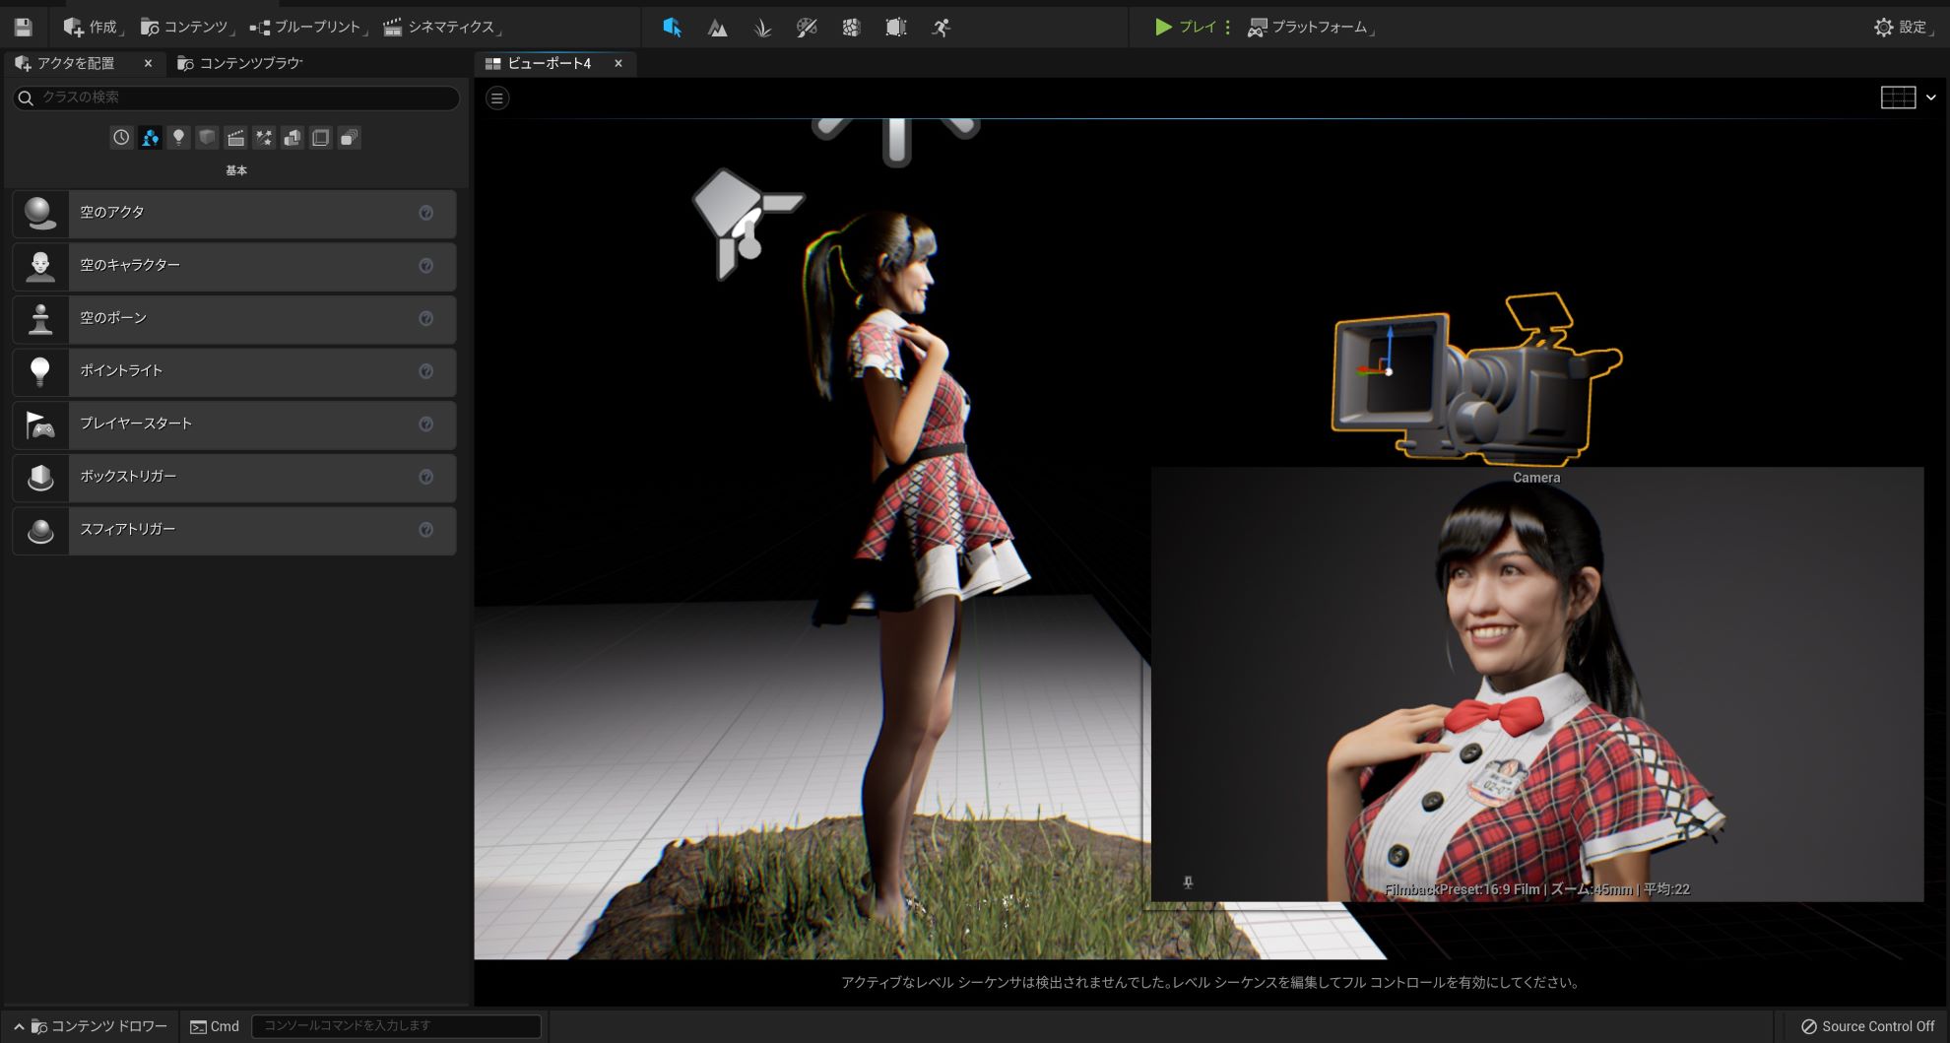1950x1043 pixels.
Task: Open the 作成 (Create) dropdown
Action: [x=93, y=28]
